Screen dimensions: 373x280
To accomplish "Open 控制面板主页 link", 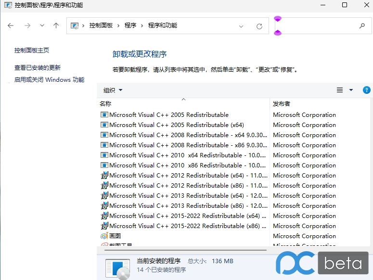I will pyautogui.click(x=32, y=51).
